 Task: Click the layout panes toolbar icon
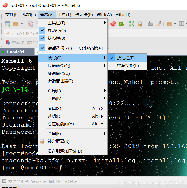tap(181, 24)
